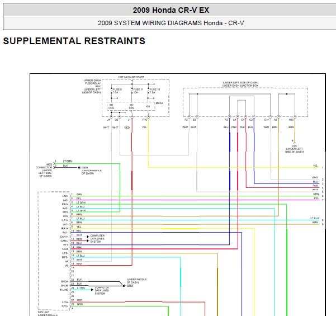336x316 pixels.
Task: Select connector terminal label 'P10'
Action: (145, 120)
